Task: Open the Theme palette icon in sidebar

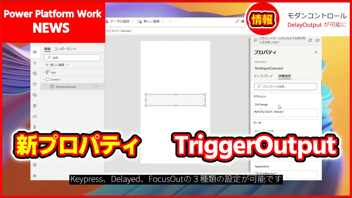Action: 35,73
